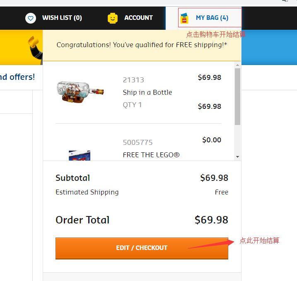Image resolution: width=297 pixels, height=281 pixels.
Task: Click the LEGO shopping bag icon
Action: (x=184, y=18)
